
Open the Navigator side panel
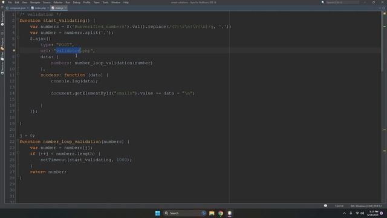pos(2,19)
